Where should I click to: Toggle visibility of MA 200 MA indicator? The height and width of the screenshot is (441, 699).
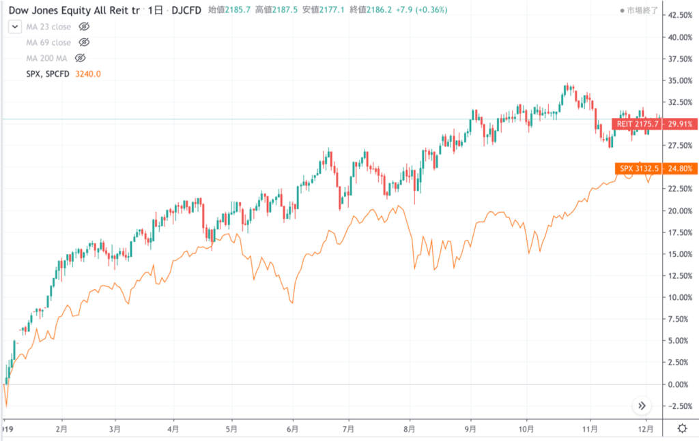(x=81, y=58)
